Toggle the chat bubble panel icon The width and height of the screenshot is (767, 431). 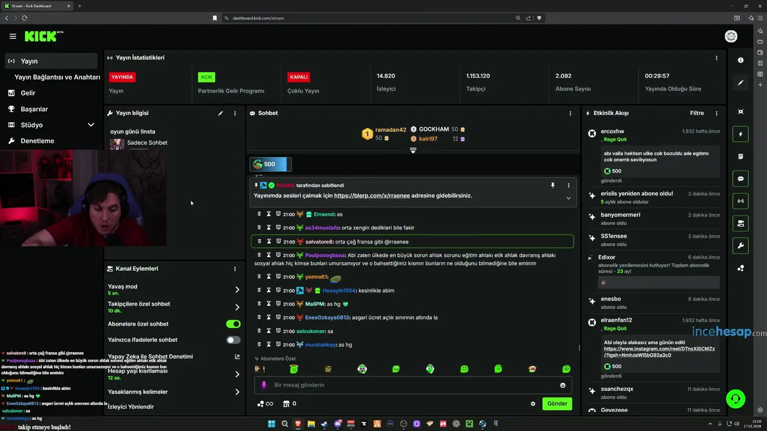[x=741, y=179]
